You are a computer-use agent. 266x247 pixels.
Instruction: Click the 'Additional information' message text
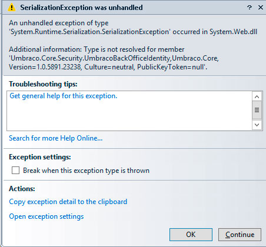tap(114, 58)
